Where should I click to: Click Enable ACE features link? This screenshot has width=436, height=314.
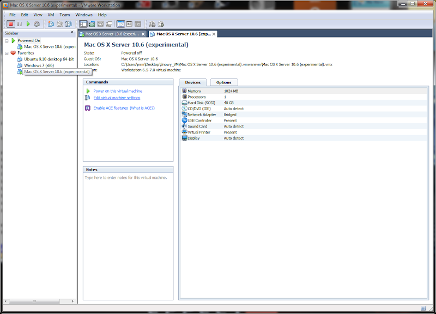[x=111, y=108]
